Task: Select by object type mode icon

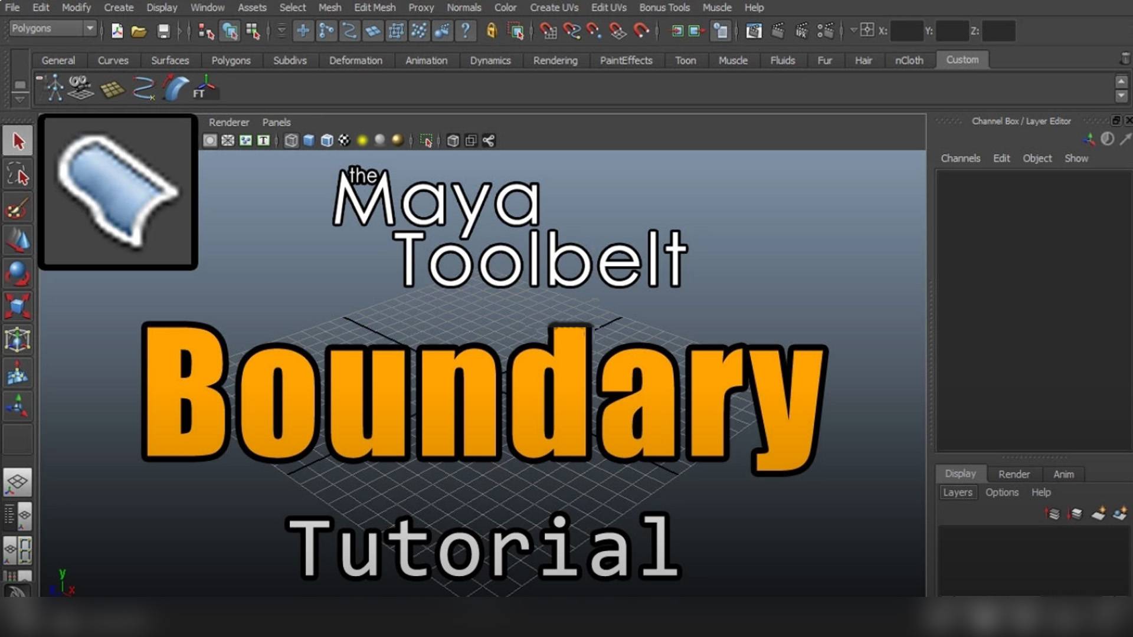Action: (x=230, y=31)
